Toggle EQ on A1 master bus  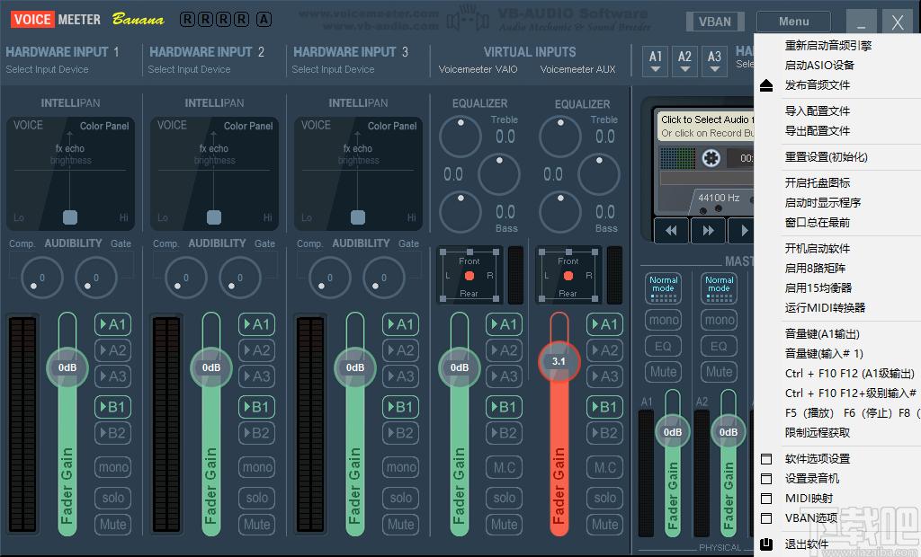tap(663, 346)
